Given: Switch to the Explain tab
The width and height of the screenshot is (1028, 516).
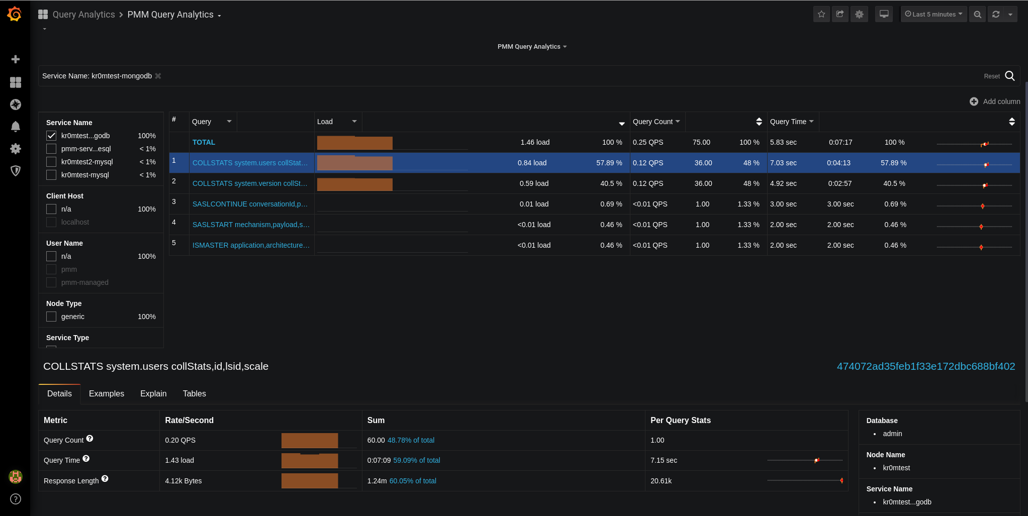Looking at the screenshot, I should (x=153, y=393).
